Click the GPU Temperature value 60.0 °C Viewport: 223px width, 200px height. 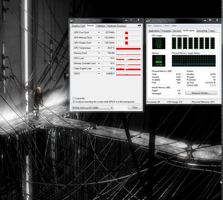click(x=109, y=48)
